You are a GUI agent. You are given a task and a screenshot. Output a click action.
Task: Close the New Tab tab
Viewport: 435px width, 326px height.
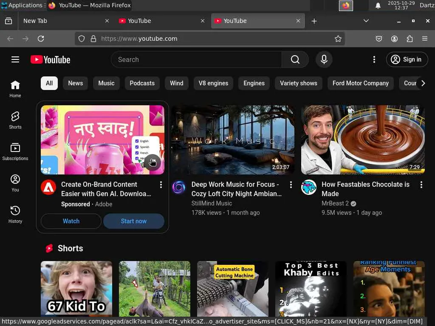point(107,21)
